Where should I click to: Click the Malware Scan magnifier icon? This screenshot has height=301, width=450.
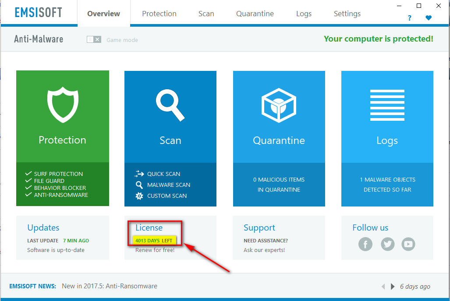point(139,185)
